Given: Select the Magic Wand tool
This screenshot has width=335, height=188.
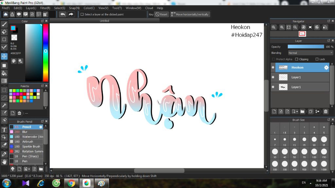Looking at the screenshot, I should point(4,105).
